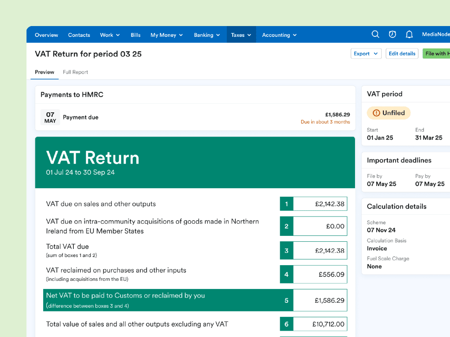Expand the Work menu
This screenshot has width=450, height=337.
[109, 35]
